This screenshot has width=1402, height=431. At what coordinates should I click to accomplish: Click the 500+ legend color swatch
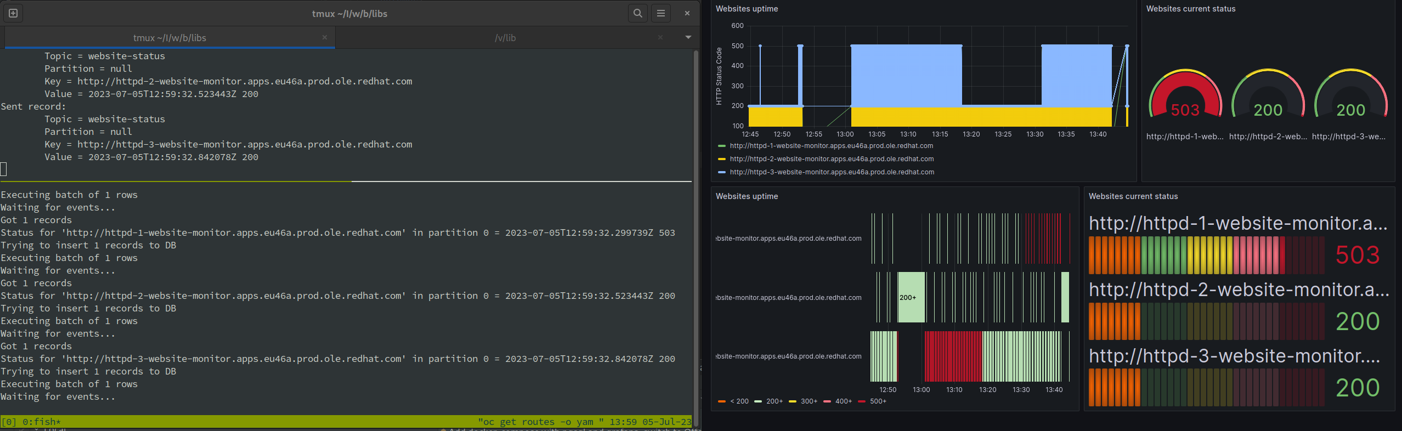[862, 401]
